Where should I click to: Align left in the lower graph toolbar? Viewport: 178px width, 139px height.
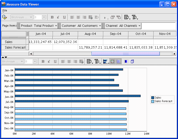(63, 61)
